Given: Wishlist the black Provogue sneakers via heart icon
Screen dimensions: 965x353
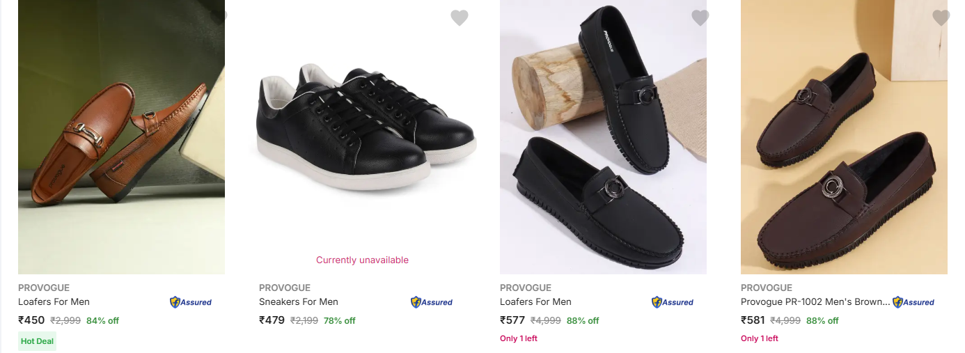Looking at the screenshot, I should [460, 18].
